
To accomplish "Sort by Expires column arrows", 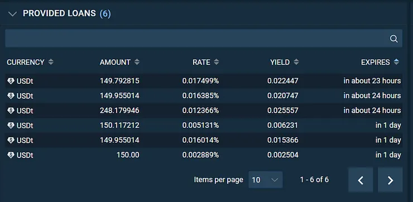I will point(396,62).
